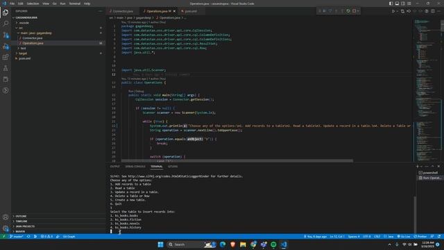Toggle secondary side bar layout icon
Screen dimensions: 444x250
tap(403, 3)
